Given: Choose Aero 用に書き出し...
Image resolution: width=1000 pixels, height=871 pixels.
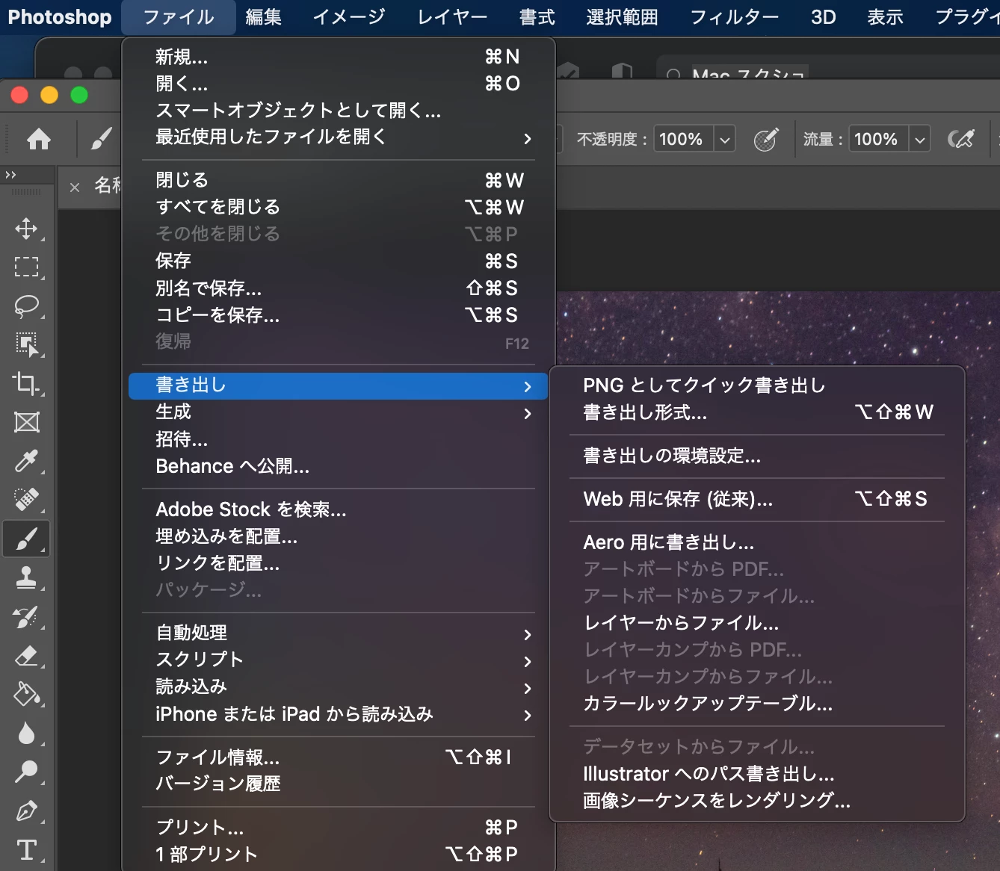Looking at the screenshot, I should coord(757,542).
